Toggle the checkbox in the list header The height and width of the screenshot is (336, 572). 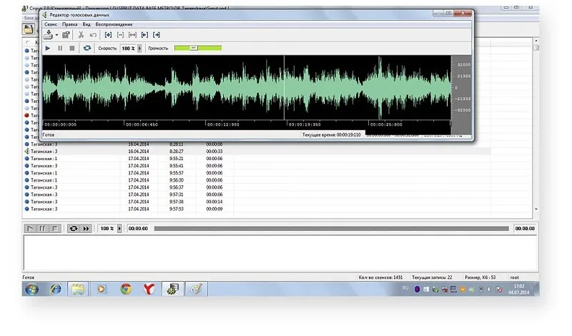pyautogui.click(x=28, y=43)
